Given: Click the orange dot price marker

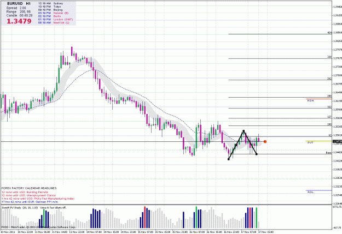Looking at the screenshot, I should click(x=265, y=142).
